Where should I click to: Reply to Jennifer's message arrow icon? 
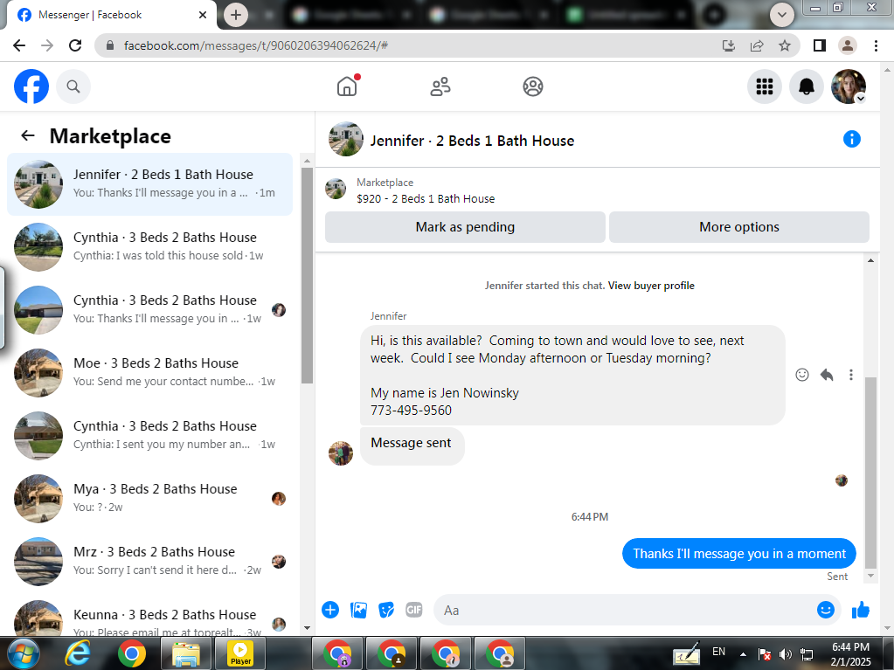tap(827, 375)
